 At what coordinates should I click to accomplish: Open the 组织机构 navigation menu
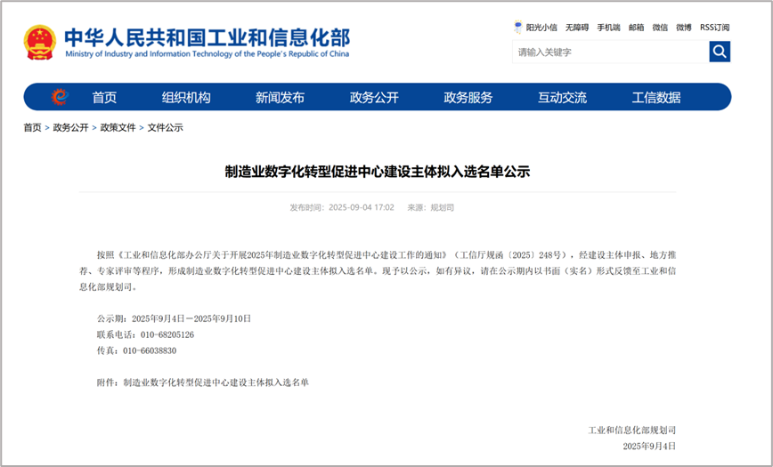point(186,98)
